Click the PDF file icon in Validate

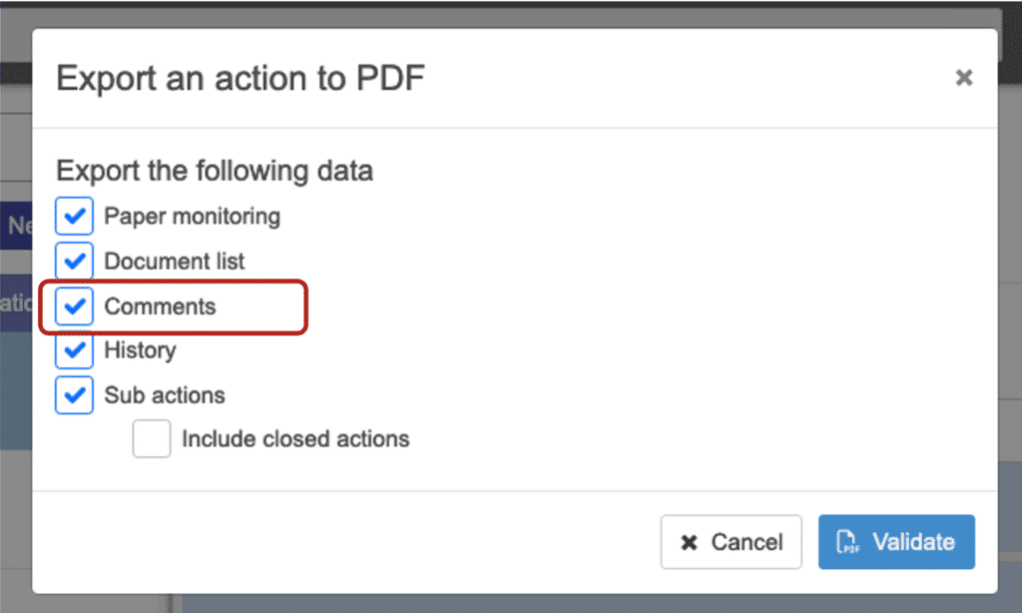[847, 542]
